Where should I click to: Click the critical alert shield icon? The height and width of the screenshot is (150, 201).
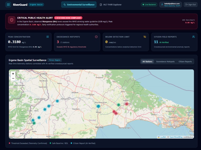(12, 20)
